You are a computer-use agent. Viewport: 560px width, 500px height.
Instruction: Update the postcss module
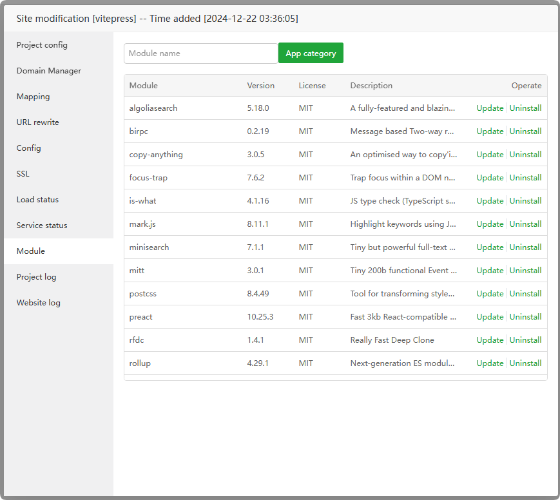(490, 294)
